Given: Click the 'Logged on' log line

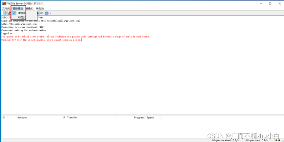Looking at the screenshot, I should (7, 33).
